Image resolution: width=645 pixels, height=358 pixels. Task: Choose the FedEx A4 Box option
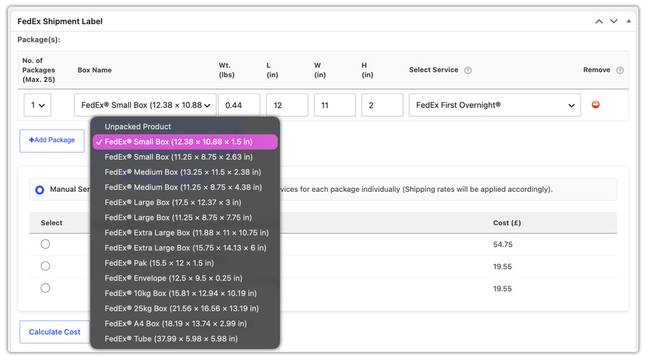click(x=185, y=324)
